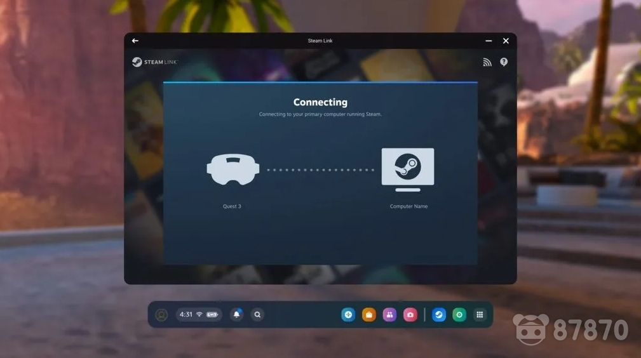Open the blue Explore compass app
This screenshot has width=641, height=358.
click(x=348, y=315)
